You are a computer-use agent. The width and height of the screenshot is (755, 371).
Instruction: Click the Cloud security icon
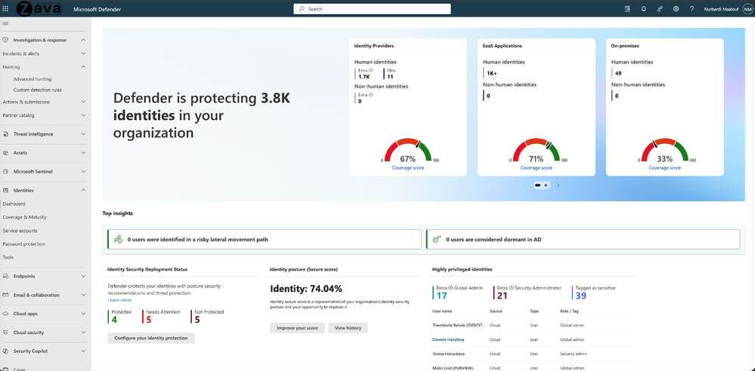[x=6, y=333]
